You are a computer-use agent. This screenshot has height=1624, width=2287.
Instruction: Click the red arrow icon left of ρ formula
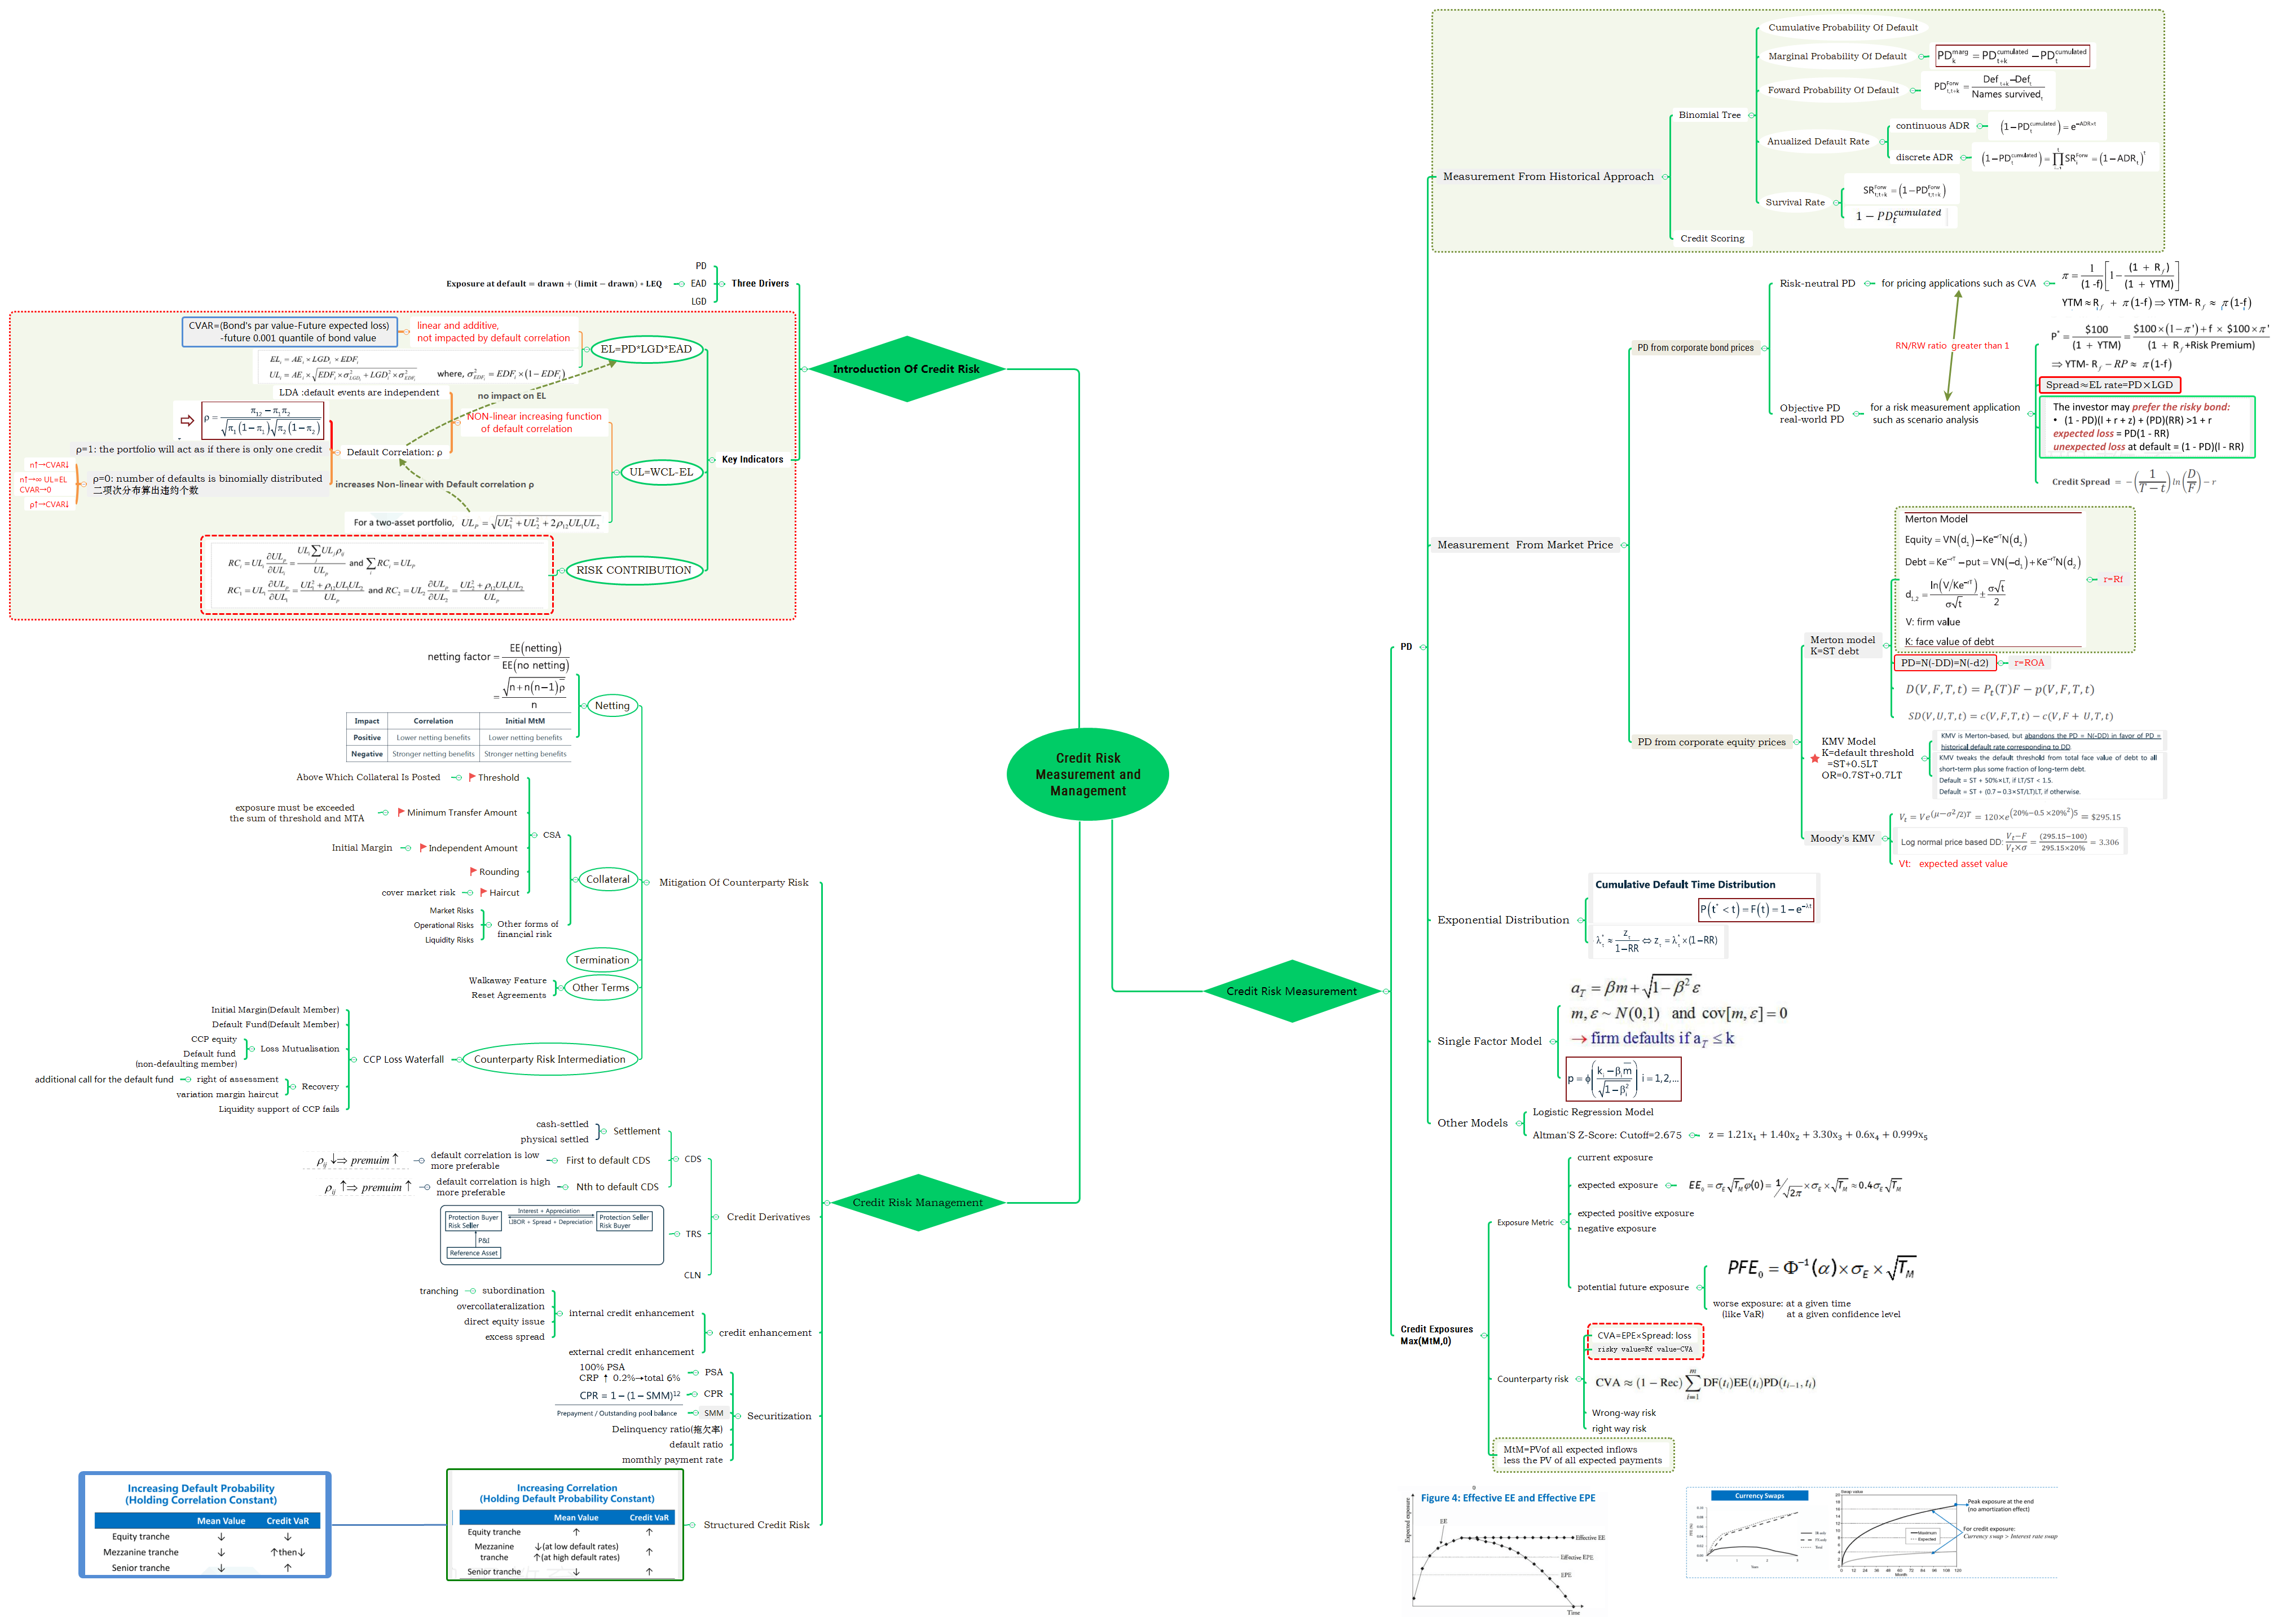tap(187, 420)
